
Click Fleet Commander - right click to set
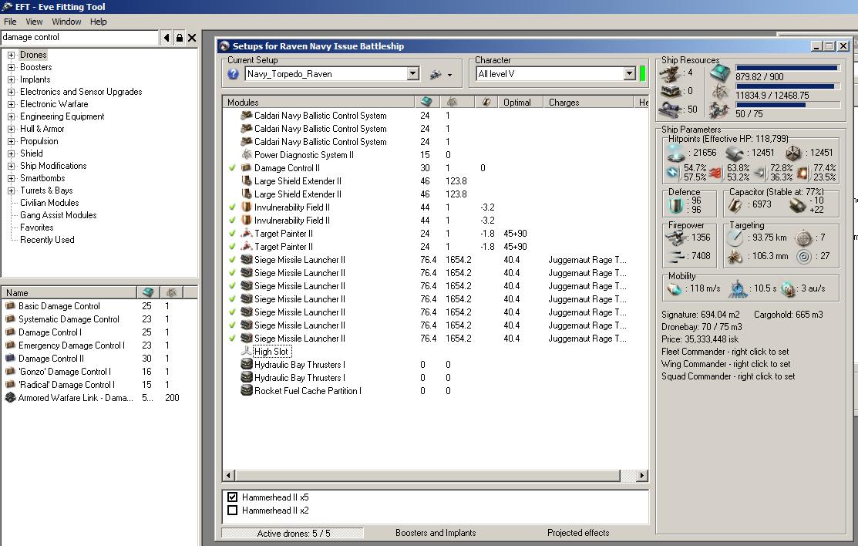(725, 352)
